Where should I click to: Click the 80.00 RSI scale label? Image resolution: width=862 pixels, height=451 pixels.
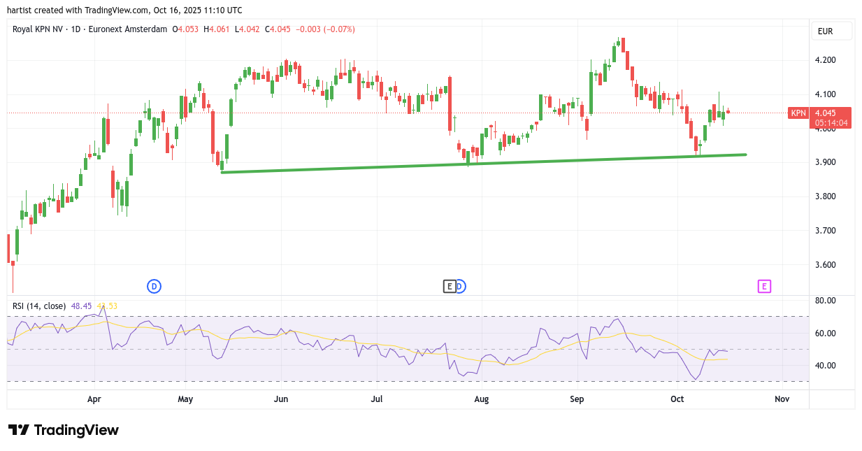[x=826, y=301]
